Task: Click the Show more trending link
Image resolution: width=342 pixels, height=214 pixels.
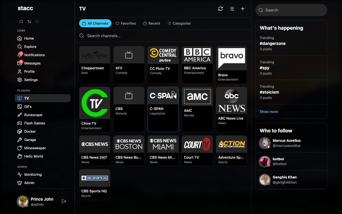Action: 269,112
